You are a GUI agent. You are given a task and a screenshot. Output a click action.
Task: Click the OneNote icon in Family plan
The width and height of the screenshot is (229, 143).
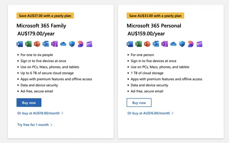[54, 44]
